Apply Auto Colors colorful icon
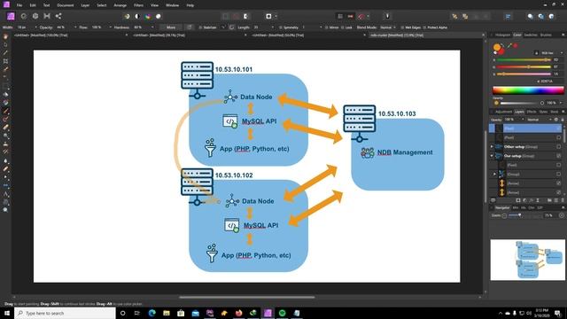The width and height of the screenshot is (567, 319). (x=148, y=16)
